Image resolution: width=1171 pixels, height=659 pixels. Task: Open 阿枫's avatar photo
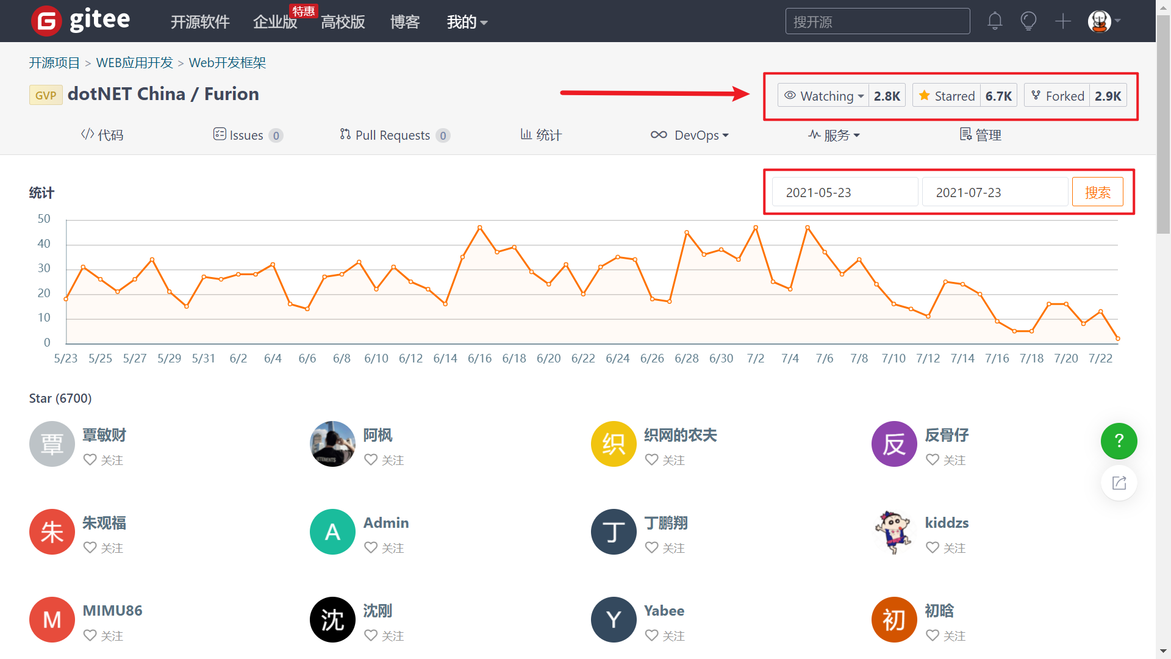[332, 444]
